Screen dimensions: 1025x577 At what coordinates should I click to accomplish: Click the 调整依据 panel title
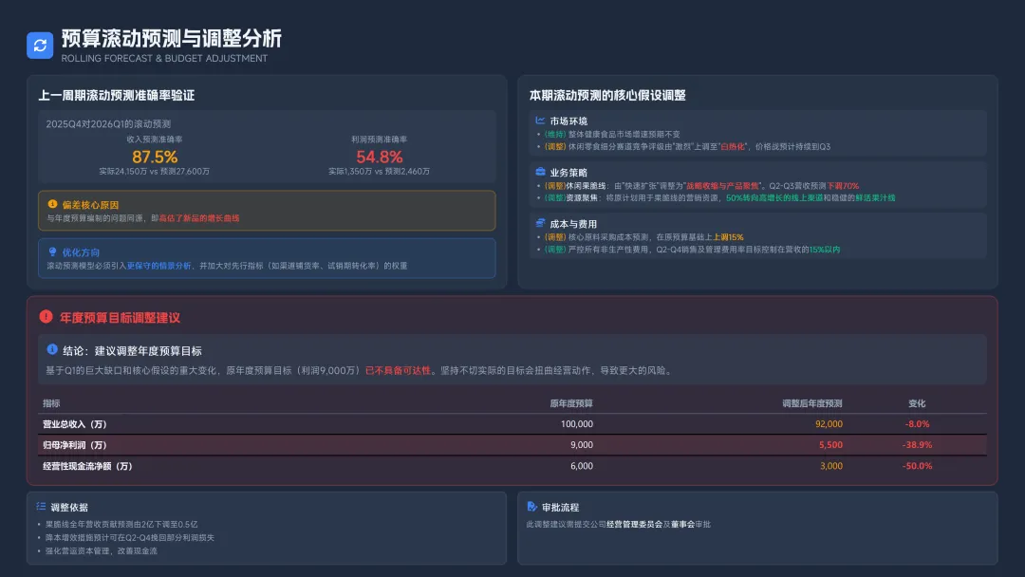click(x=69, y=507)
